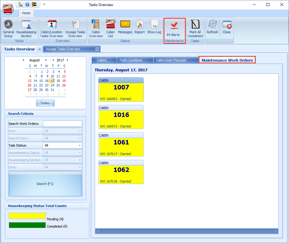Open the General Setup gear icon
289x243 pixels.
coord(8,27)
